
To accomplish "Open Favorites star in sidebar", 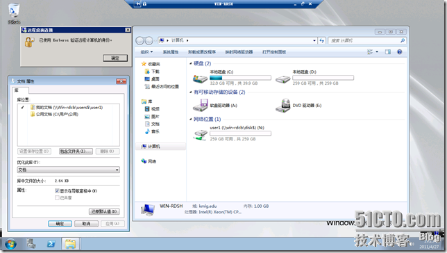I will [x=144, y=64].
